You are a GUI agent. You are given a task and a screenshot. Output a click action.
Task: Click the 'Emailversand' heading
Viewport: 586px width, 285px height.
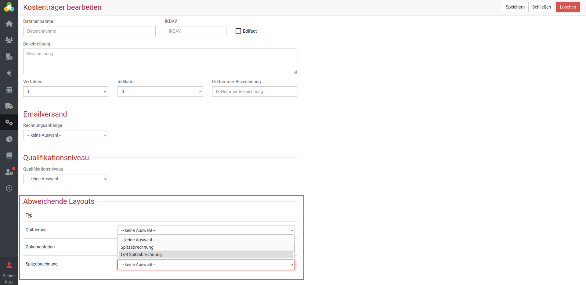(x=45, y=114)
